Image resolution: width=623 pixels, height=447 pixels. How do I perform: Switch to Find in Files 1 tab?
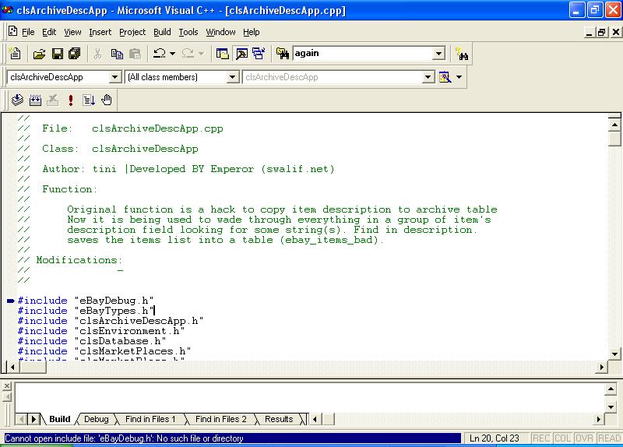(x=150, y=419)
